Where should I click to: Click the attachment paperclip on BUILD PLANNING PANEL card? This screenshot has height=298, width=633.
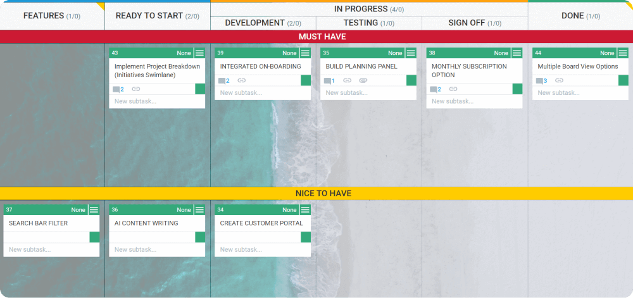click(x=363, y=81)
